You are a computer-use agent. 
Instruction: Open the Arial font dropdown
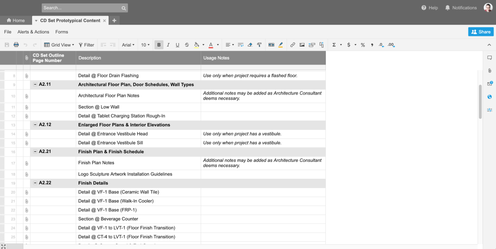pyautogui.click(x=128, y=45)
